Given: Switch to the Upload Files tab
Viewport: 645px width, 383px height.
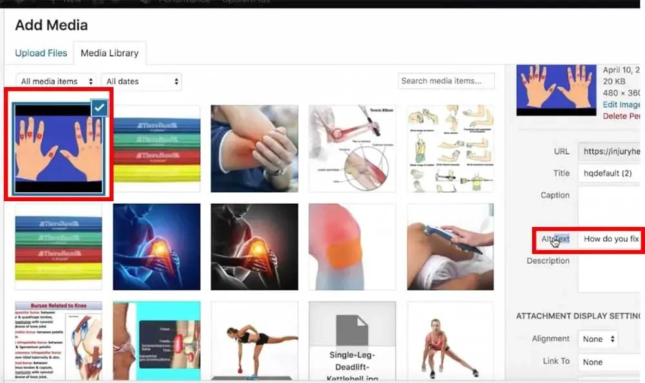Looking at the screenshot, I should [x=41, y=53].
